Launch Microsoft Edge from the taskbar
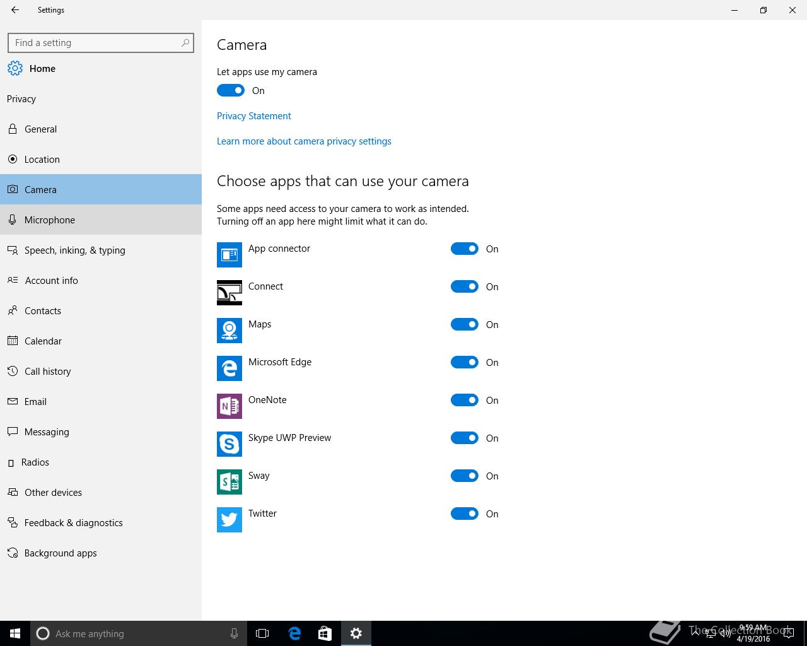 (294, 633)
